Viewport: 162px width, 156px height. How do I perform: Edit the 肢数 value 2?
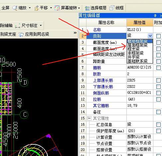[x=140, y=74]
